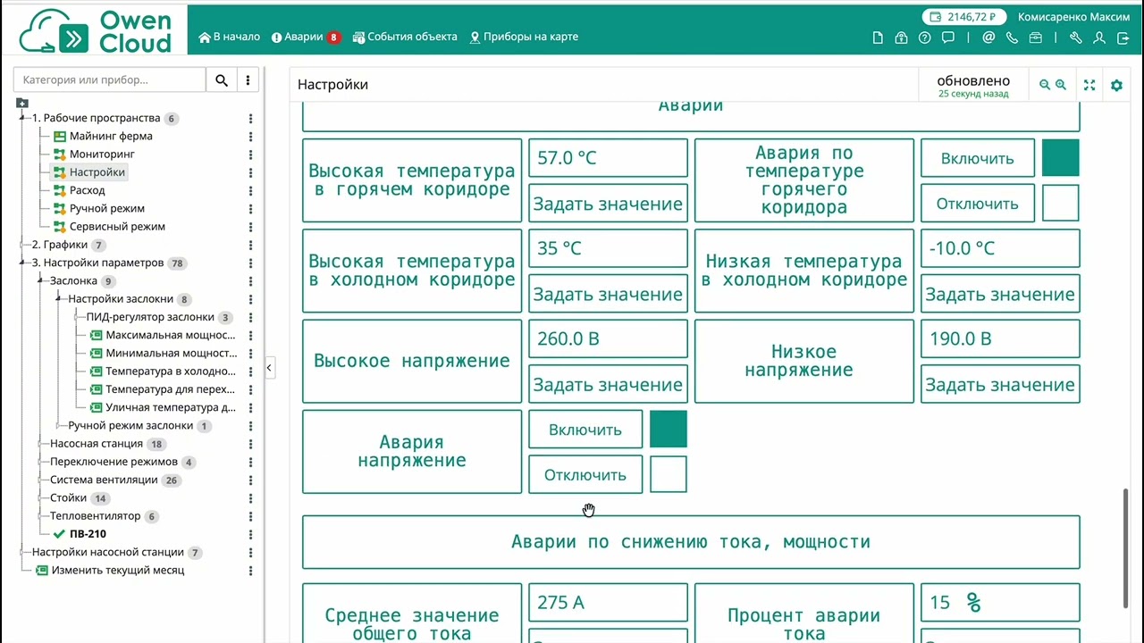Screen dimensions: 1144x643
Task: Click the @ email icon
Action: (988, 38)
